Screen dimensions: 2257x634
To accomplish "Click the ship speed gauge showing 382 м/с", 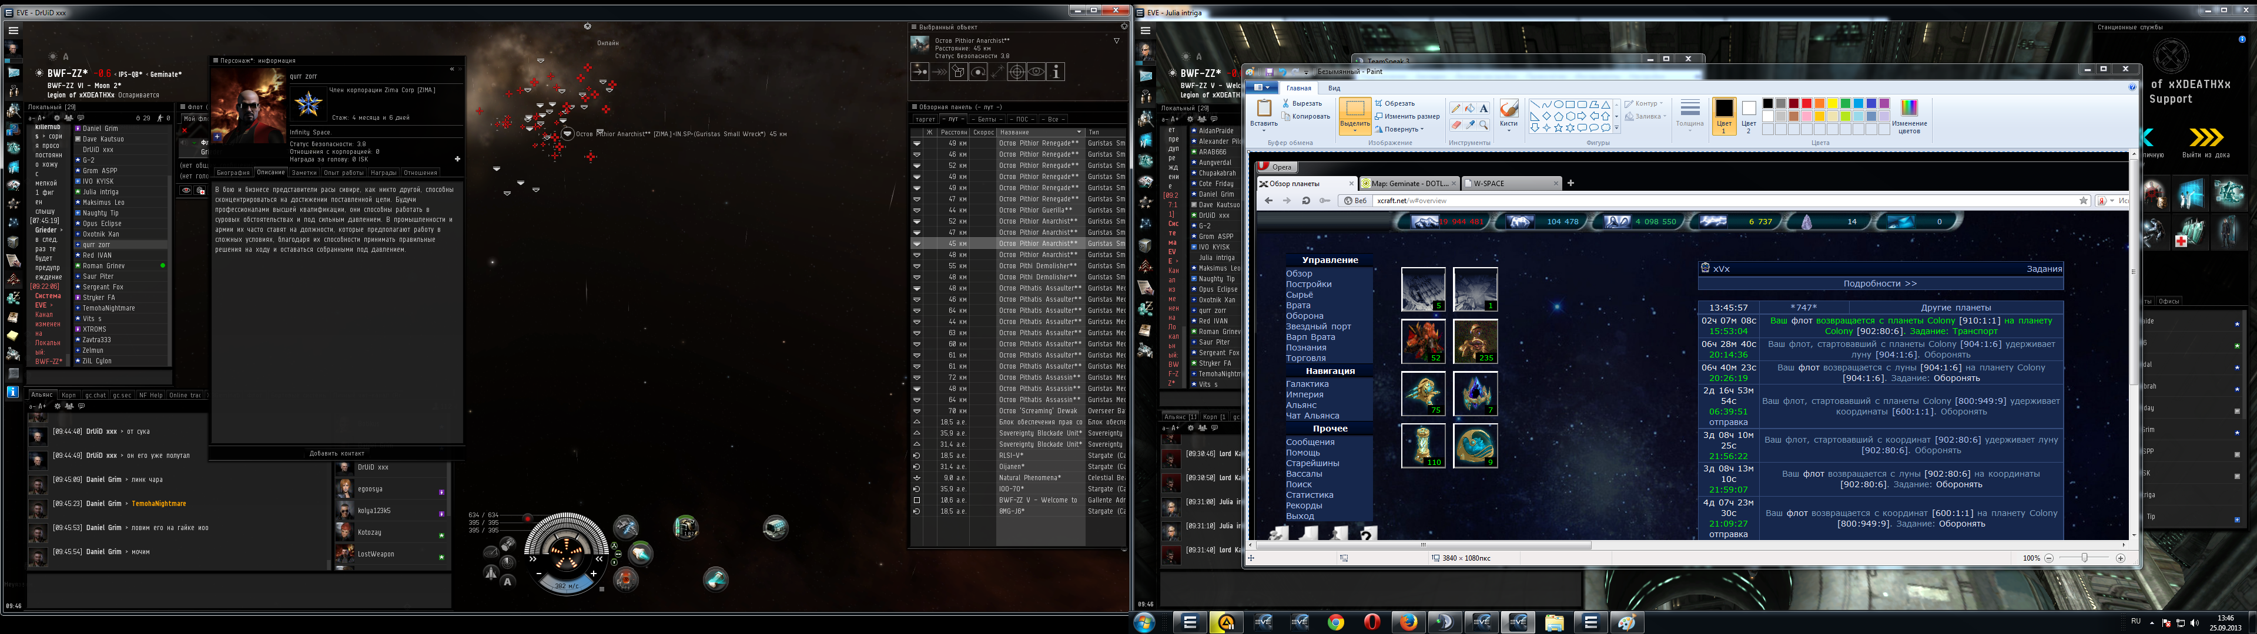I will [566, 586].
